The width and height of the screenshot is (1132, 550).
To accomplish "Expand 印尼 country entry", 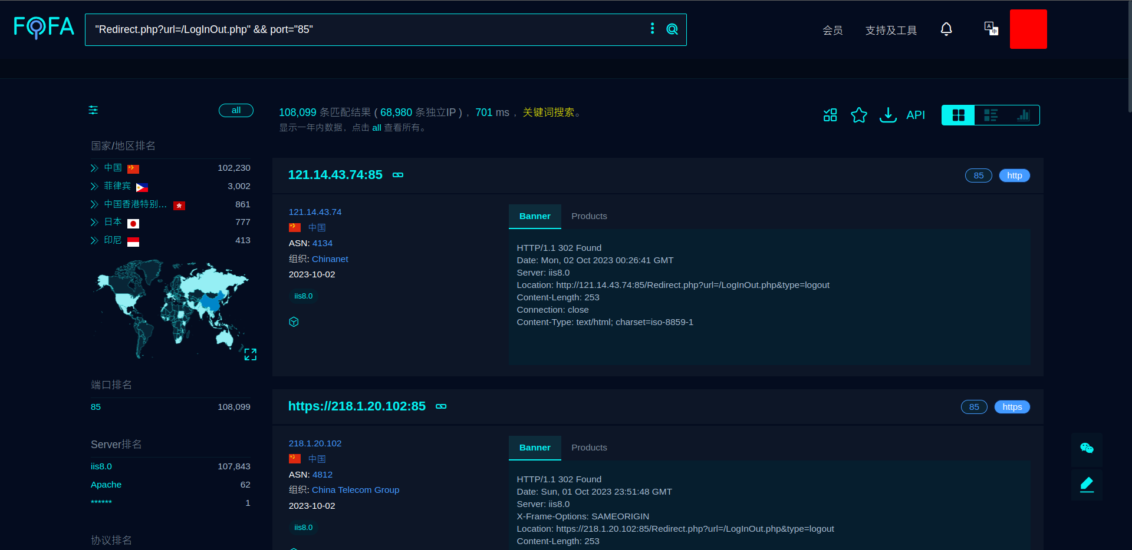I will coord(94,240).
